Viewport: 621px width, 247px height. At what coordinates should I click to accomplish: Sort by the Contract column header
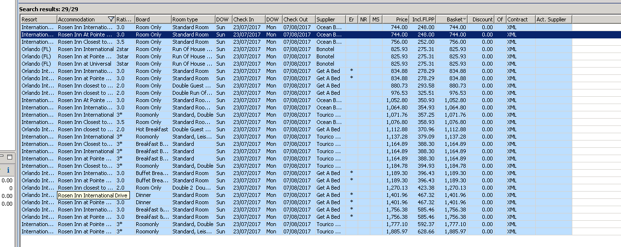coord(520,19)
